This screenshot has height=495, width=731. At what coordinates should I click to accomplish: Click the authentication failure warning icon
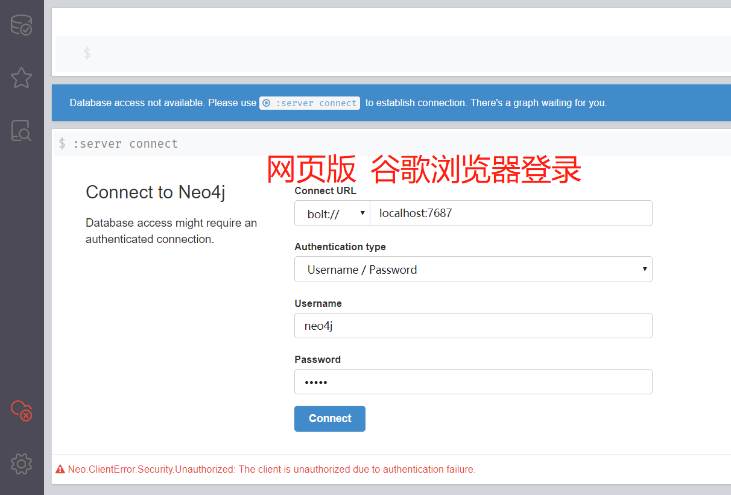(60, 469)
